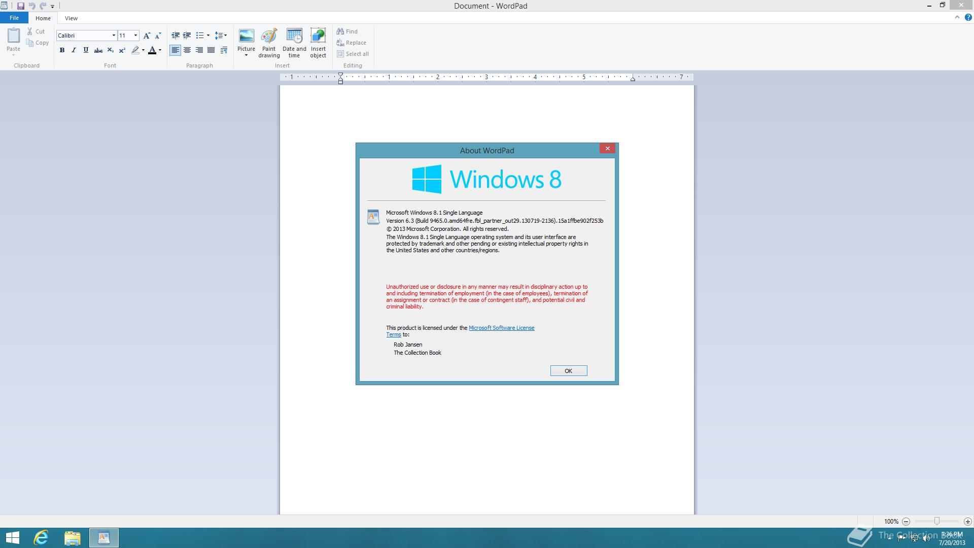Click the first-line indent ruler marker
Screen dimensions: 974x548
(340, 75)
